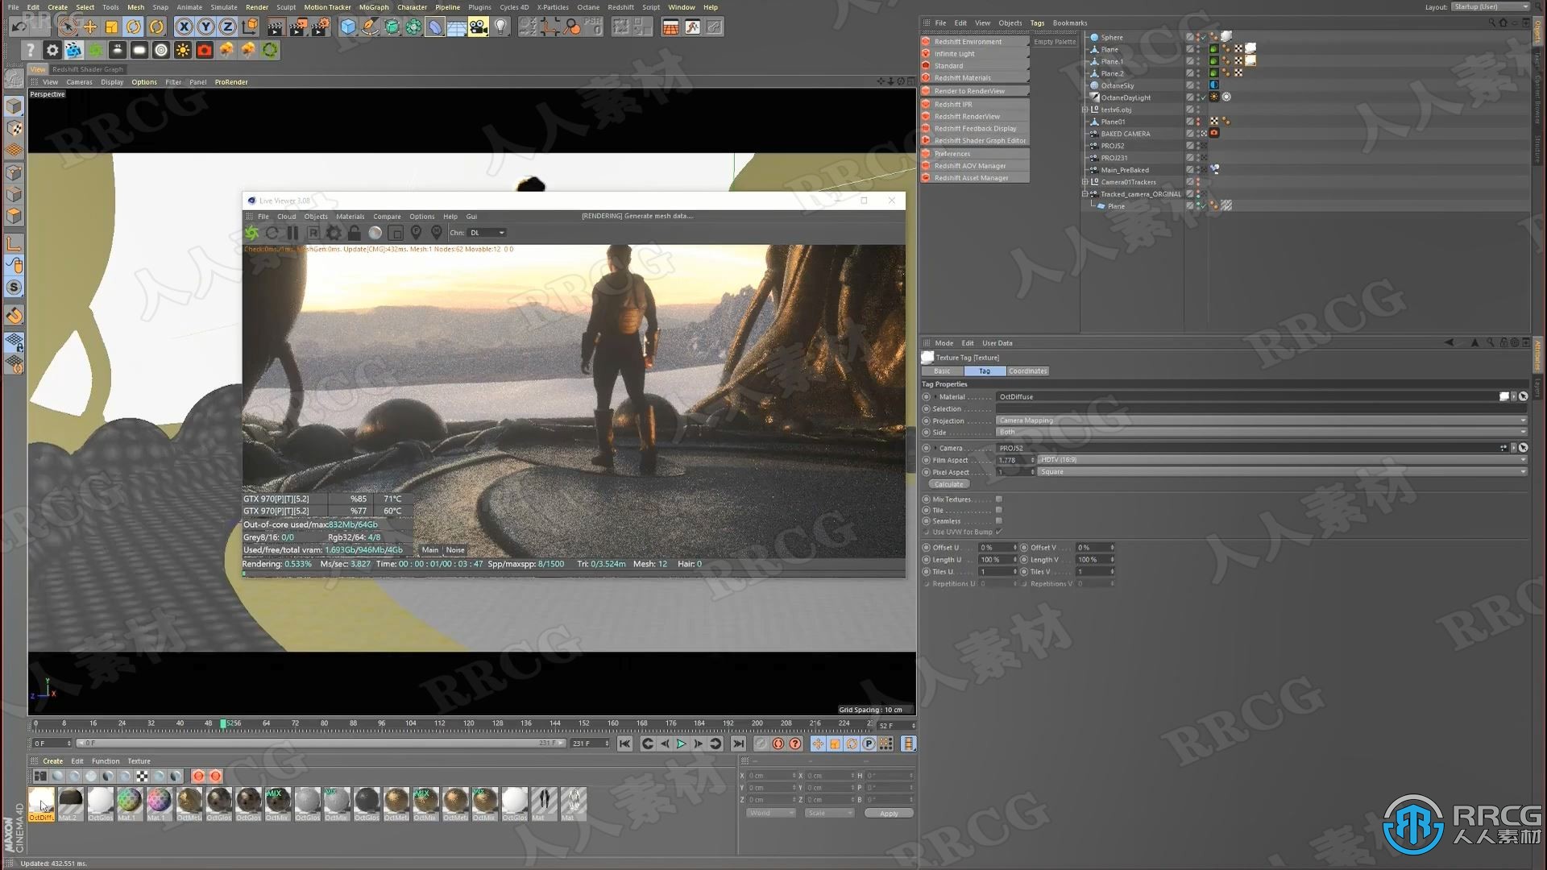The width and height of the screenshot is (1547, 870).
Task: Enable Mix Textures checkbox
Action: pyautogui.click(x=998, y=499)
